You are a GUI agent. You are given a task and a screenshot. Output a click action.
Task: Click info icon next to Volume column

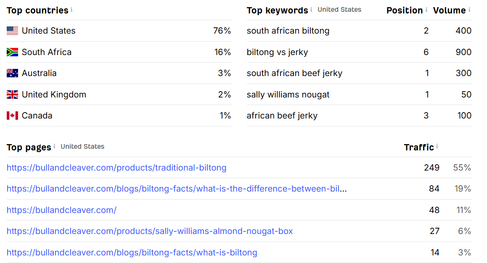469,9
